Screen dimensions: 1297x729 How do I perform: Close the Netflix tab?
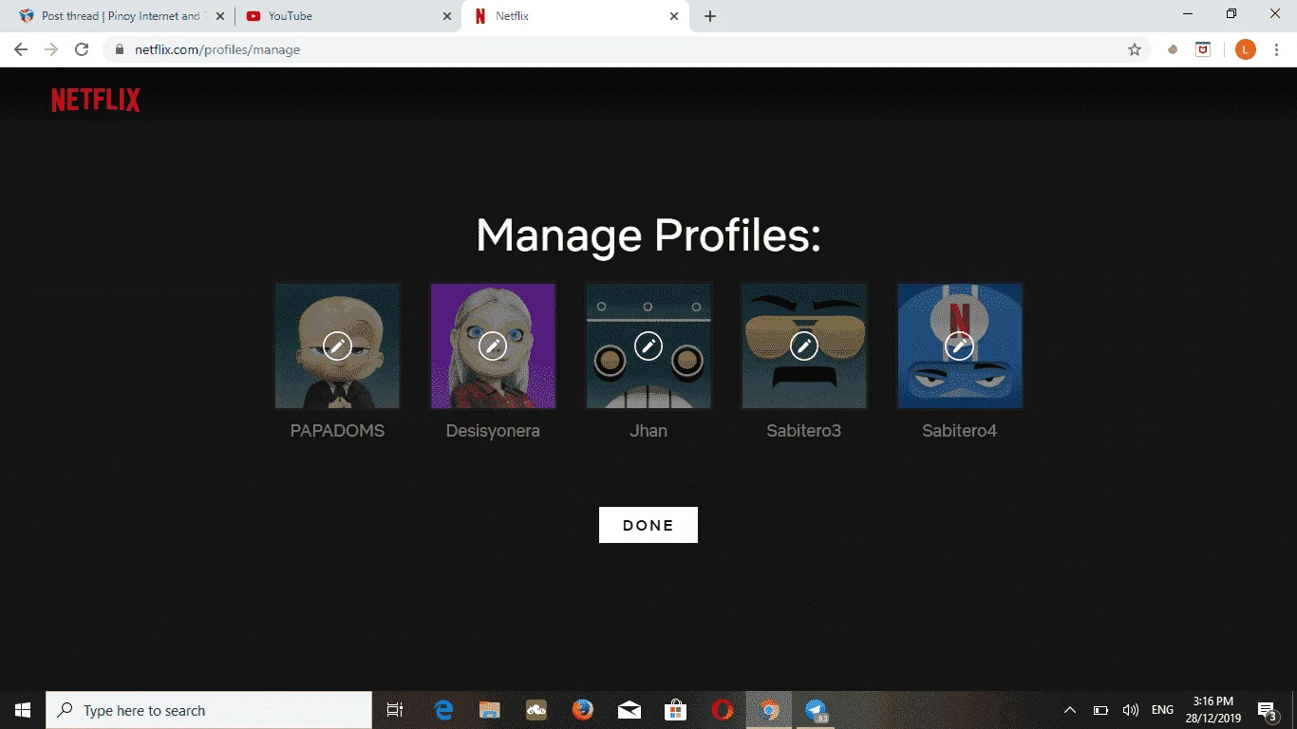tap(674, 16)
